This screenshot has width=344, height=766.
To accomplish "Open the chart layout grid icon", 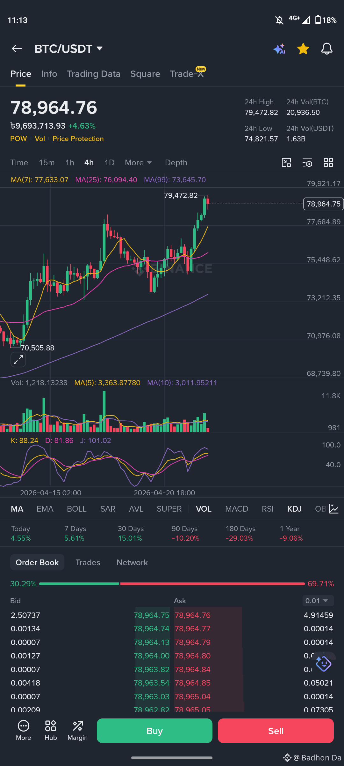I will pos(328,162).
